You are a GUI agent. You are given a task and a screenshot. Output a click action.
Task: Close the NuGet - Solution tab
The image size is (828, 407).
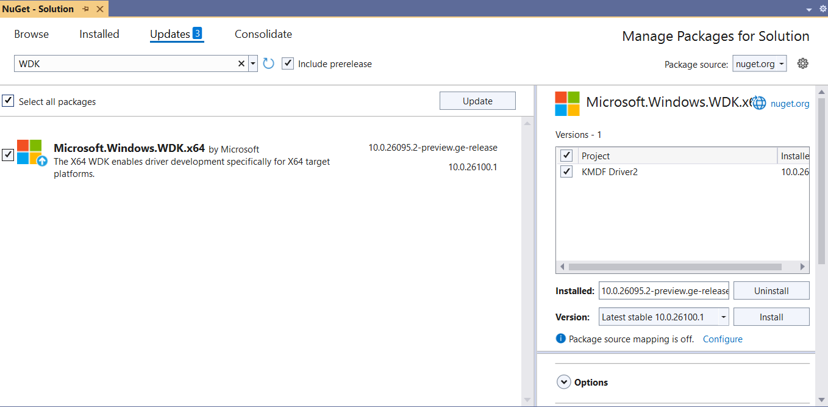coord(100,9)
